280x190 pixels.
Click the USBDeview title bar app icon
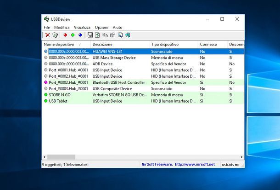click(x=46, y=19)
